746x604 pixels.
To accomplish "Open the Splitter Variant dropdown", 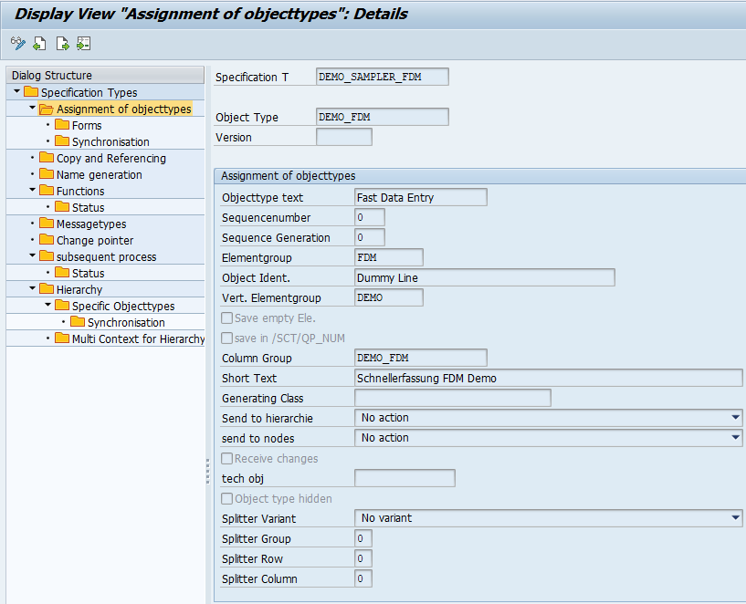I will pyautogui.click(x=736, y=518).
